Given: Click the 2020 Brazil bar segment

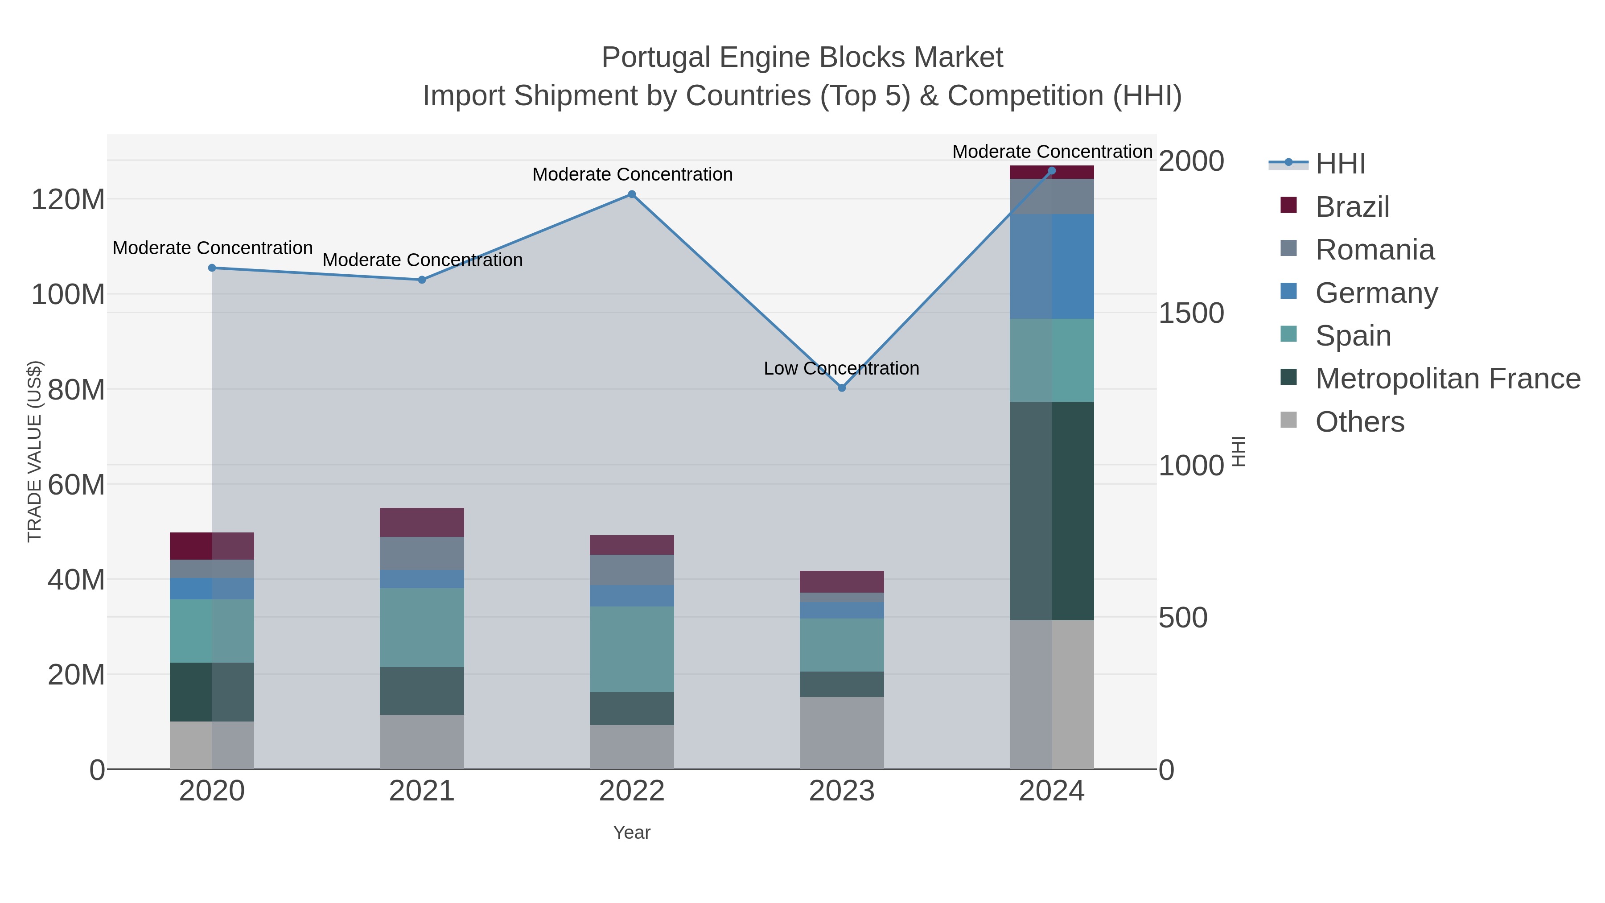Looking at the screenshot, I should [212, 546].
